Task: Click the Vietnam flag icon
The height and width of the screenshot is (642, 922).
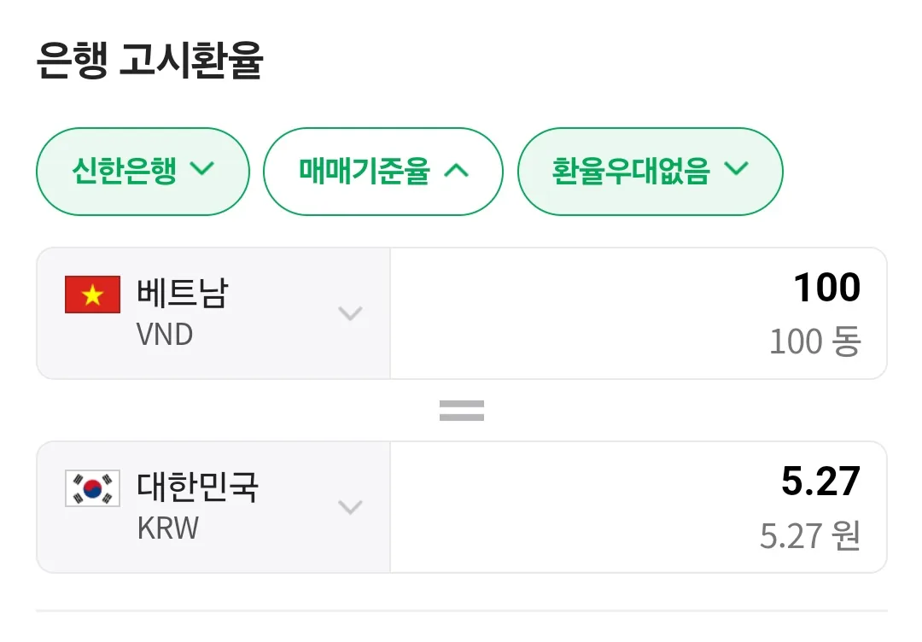Action: (93, 295)
